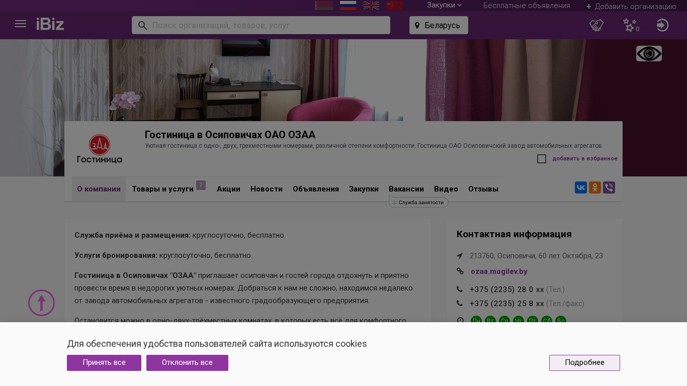The width and height of the screenshot is (687, 386).
Task: Open the Акции tab
Action: click(228, 189)
